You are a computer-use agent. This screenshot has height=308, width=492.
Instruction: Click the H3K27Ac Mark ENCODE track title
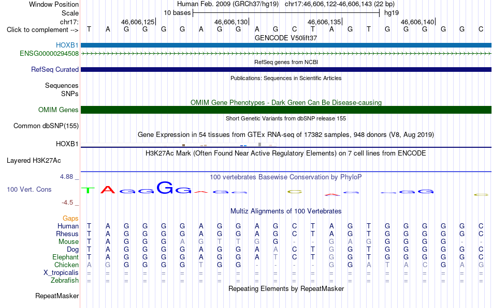[286, 153]
